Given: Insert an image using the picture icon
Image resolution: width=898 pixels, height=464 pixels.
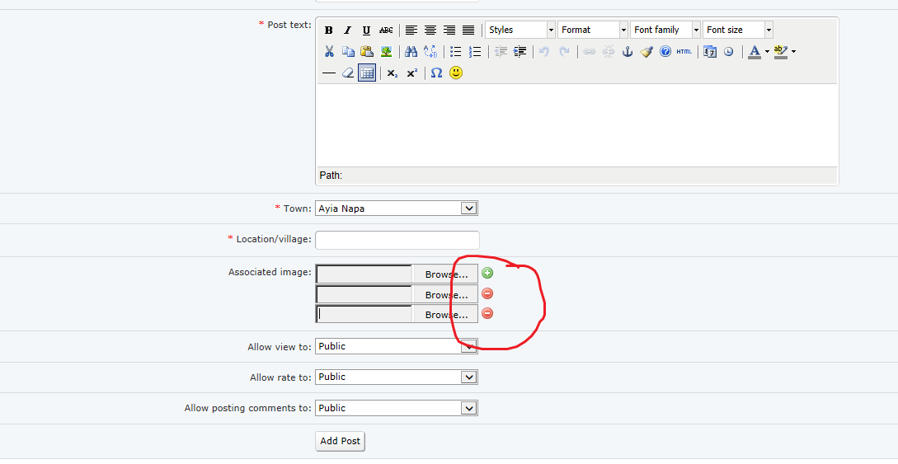Looking at the screenshot, I should click(386, 52).
